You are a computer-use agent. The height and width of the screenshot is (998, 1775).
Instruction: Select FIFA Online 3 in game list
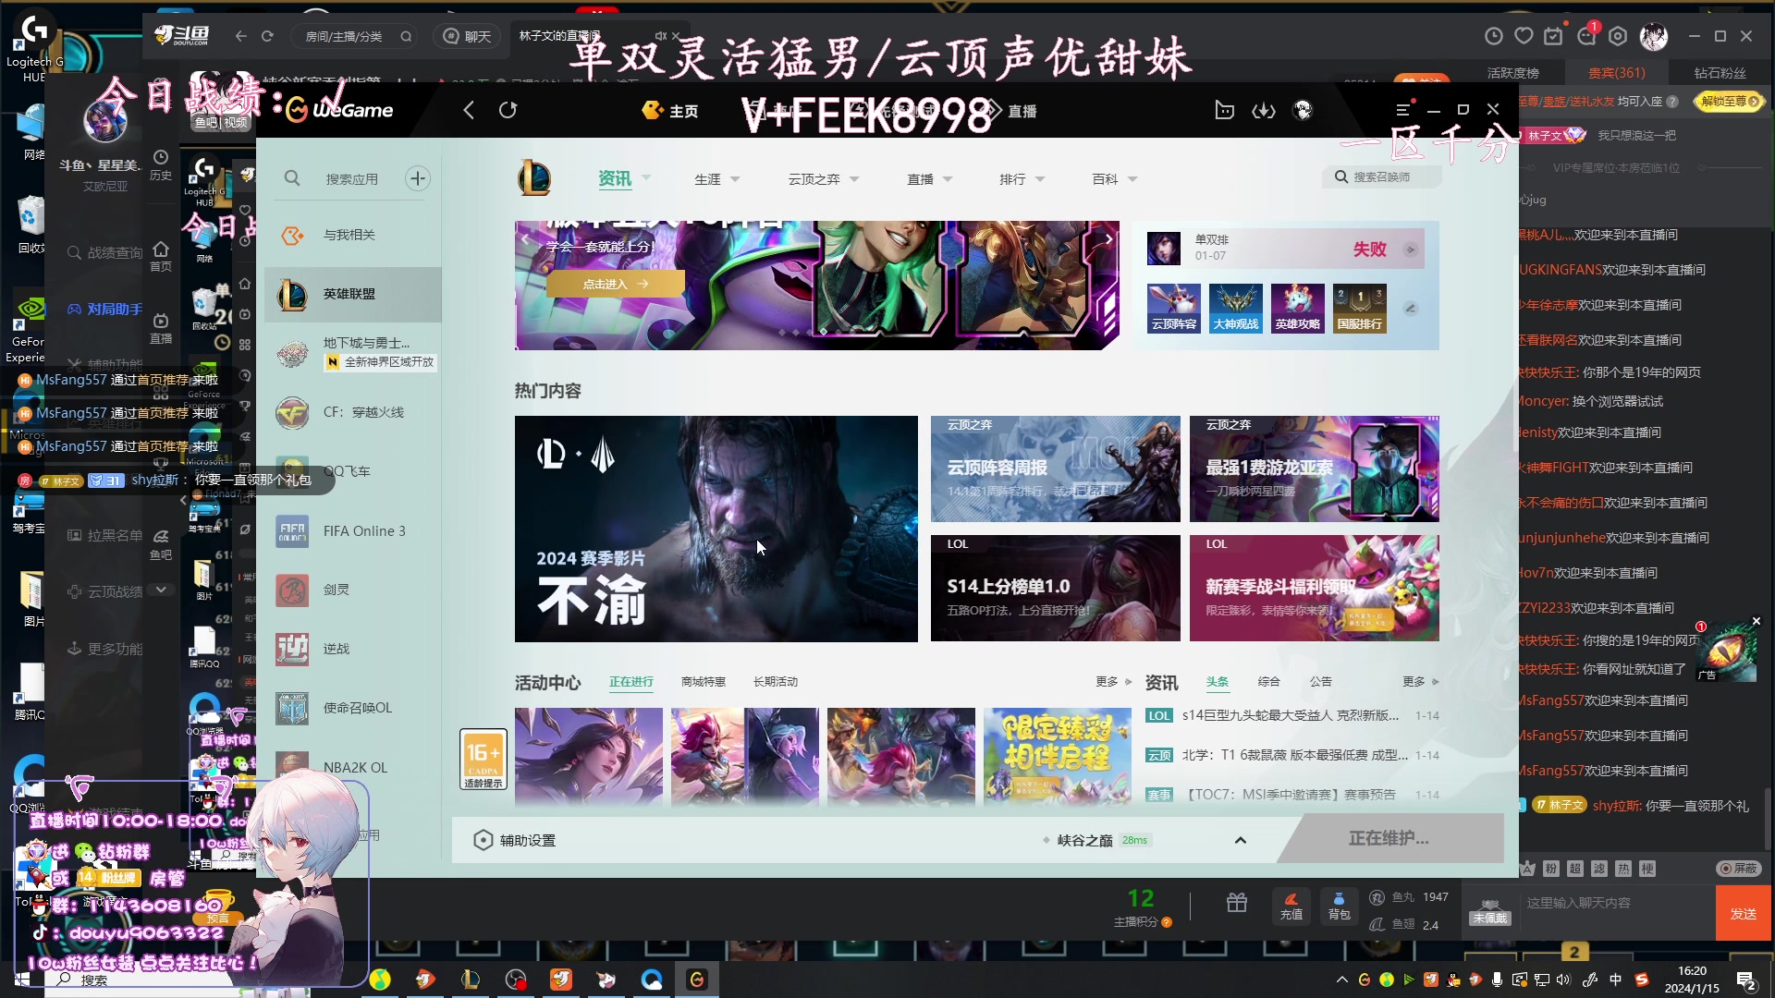point(352,530)
